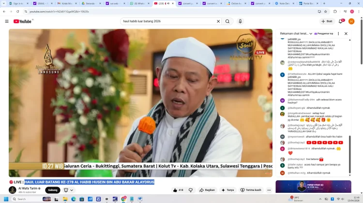Bookmark this page with star icon

pos(326,11)
